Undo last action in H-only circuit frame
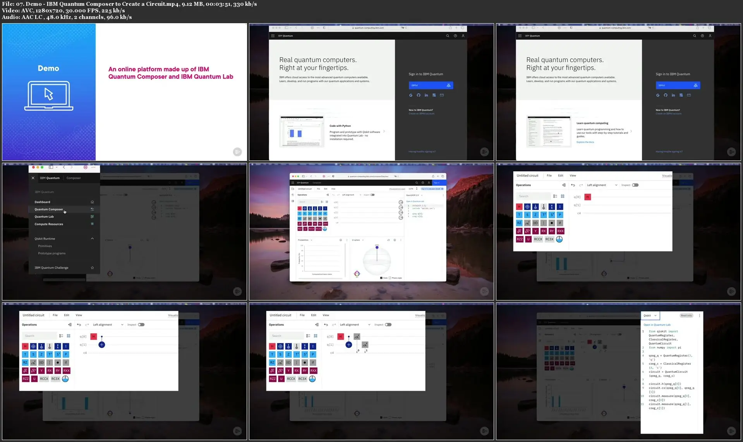The width and height of the screenshot is (743, 442). pos(573,185)
